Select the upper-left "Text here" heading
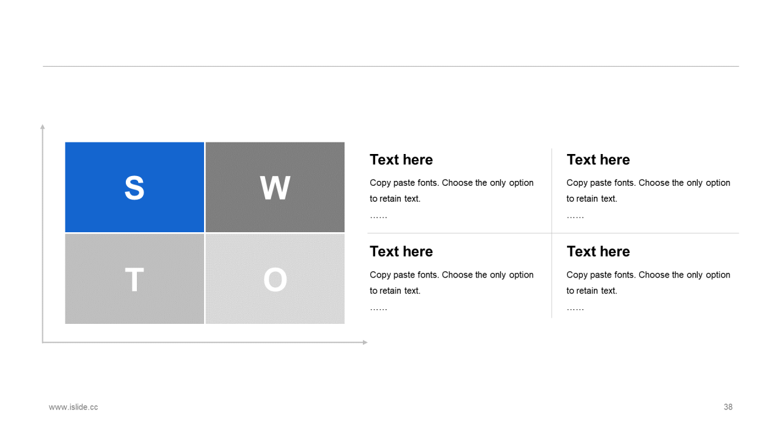Image resolution: width=782 pixels, height=440 pixels. tap(401, 159)
